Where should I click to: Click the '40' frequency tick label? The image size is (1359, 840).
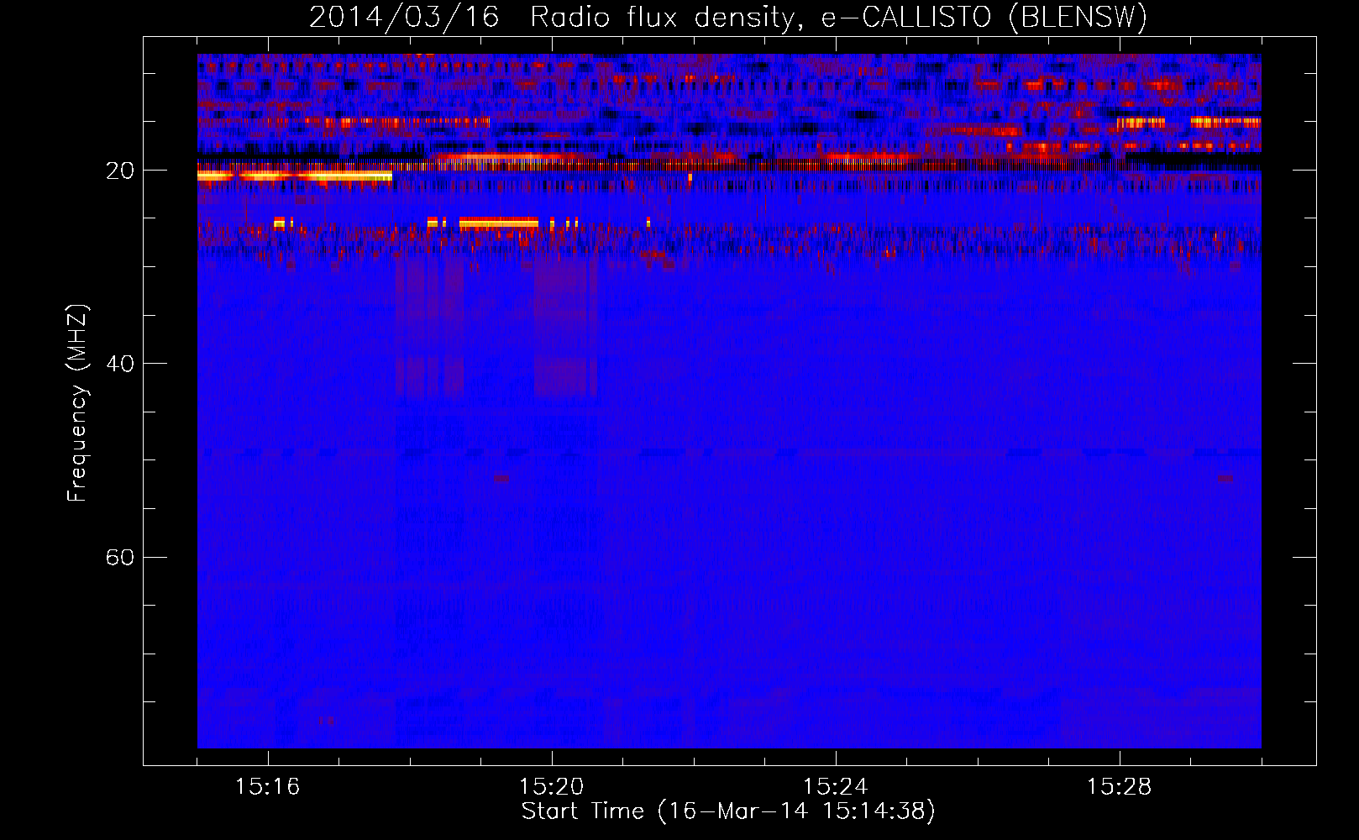tap(120, 364)
